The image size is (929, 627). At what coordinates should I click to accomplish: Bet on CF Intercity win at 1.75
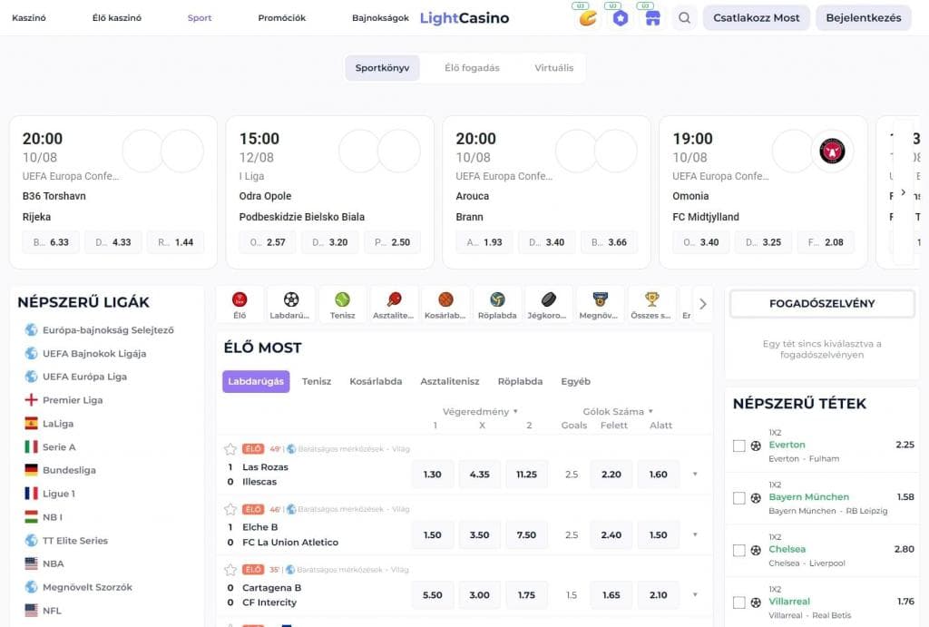[x=526, y=595]
